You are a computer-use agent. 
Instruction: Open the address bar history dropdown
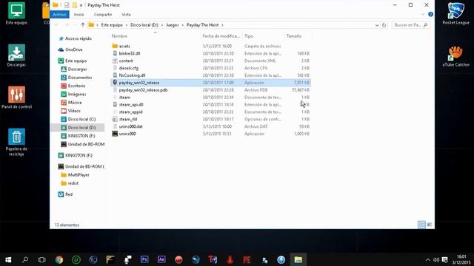377,25
